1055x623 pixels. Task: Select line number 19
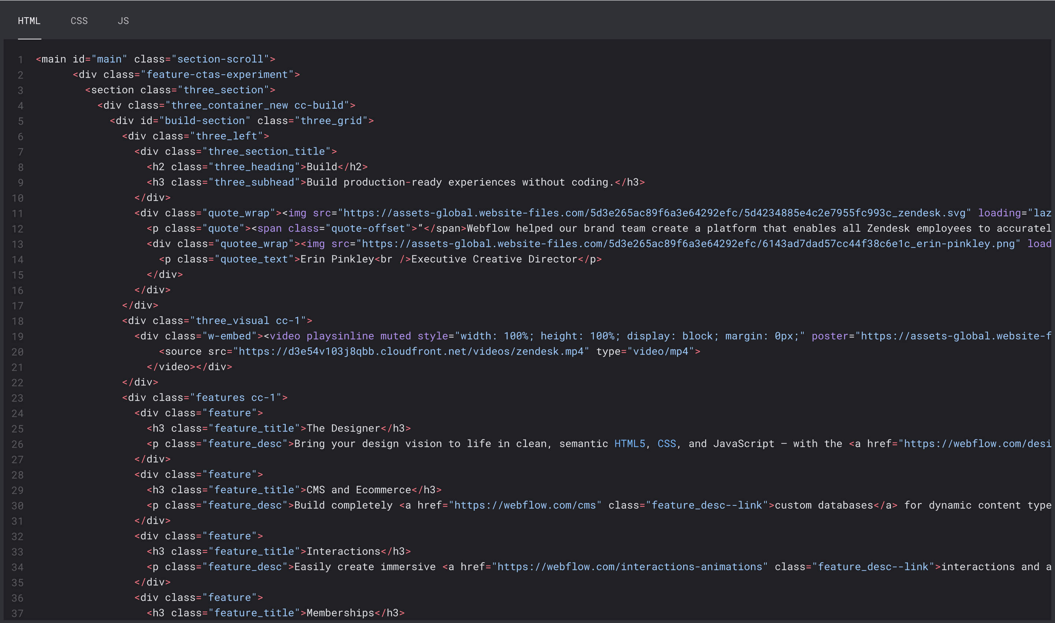(x=17, y=336)
